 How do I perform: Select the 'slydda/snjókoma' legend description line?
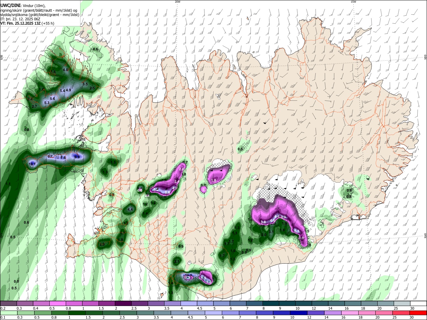pos(40,15)
